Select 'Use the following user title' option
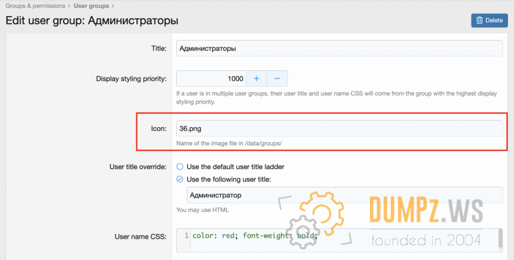514x260 pixels. tap(180, 179)
